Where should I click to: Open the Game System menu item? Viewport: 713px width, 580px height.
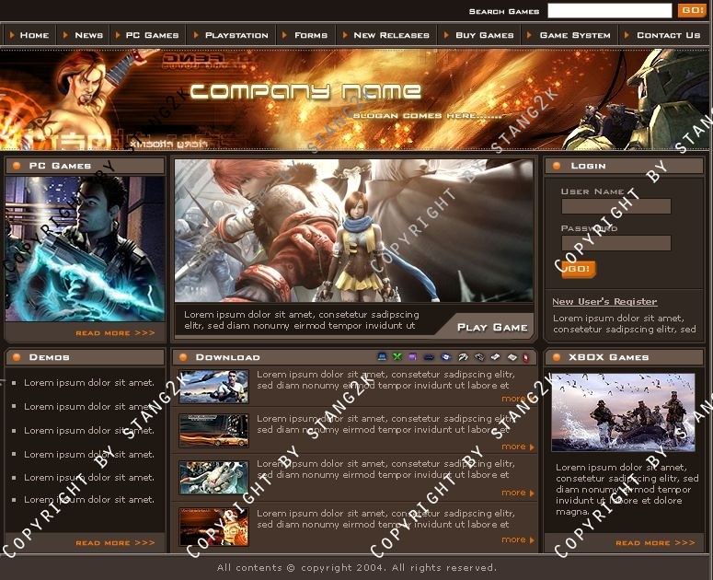[575, 35]
